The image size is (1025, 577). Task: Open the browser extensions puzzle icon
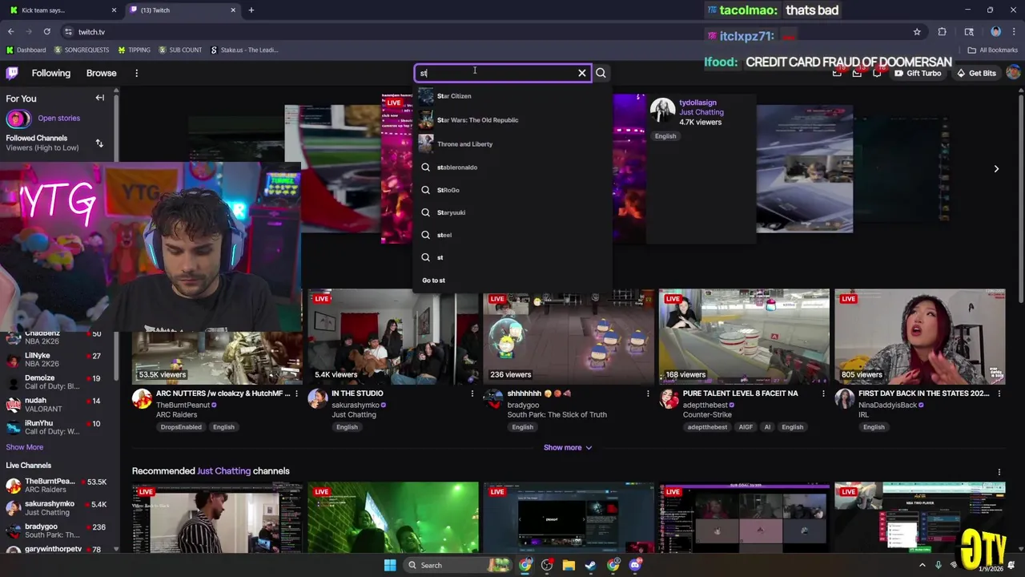click(943, 32)
